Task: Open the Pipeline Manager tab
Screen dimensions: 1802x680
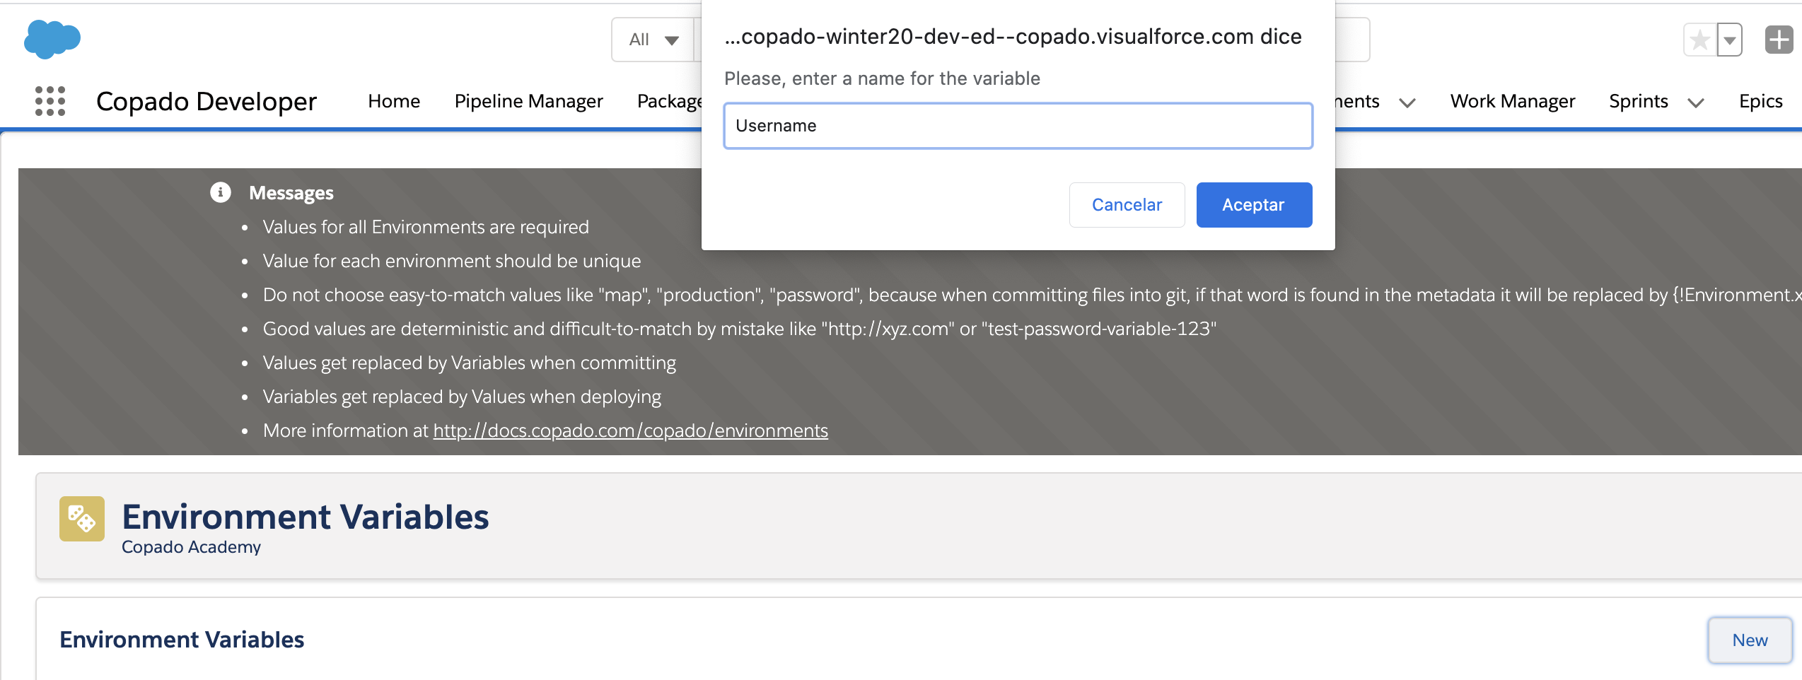Action: pos(528,101)
